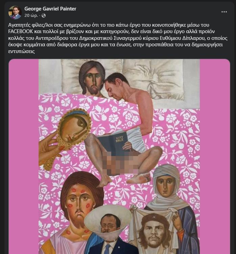
Task: Click the globe public-audience icon
Action: point(44,16)
